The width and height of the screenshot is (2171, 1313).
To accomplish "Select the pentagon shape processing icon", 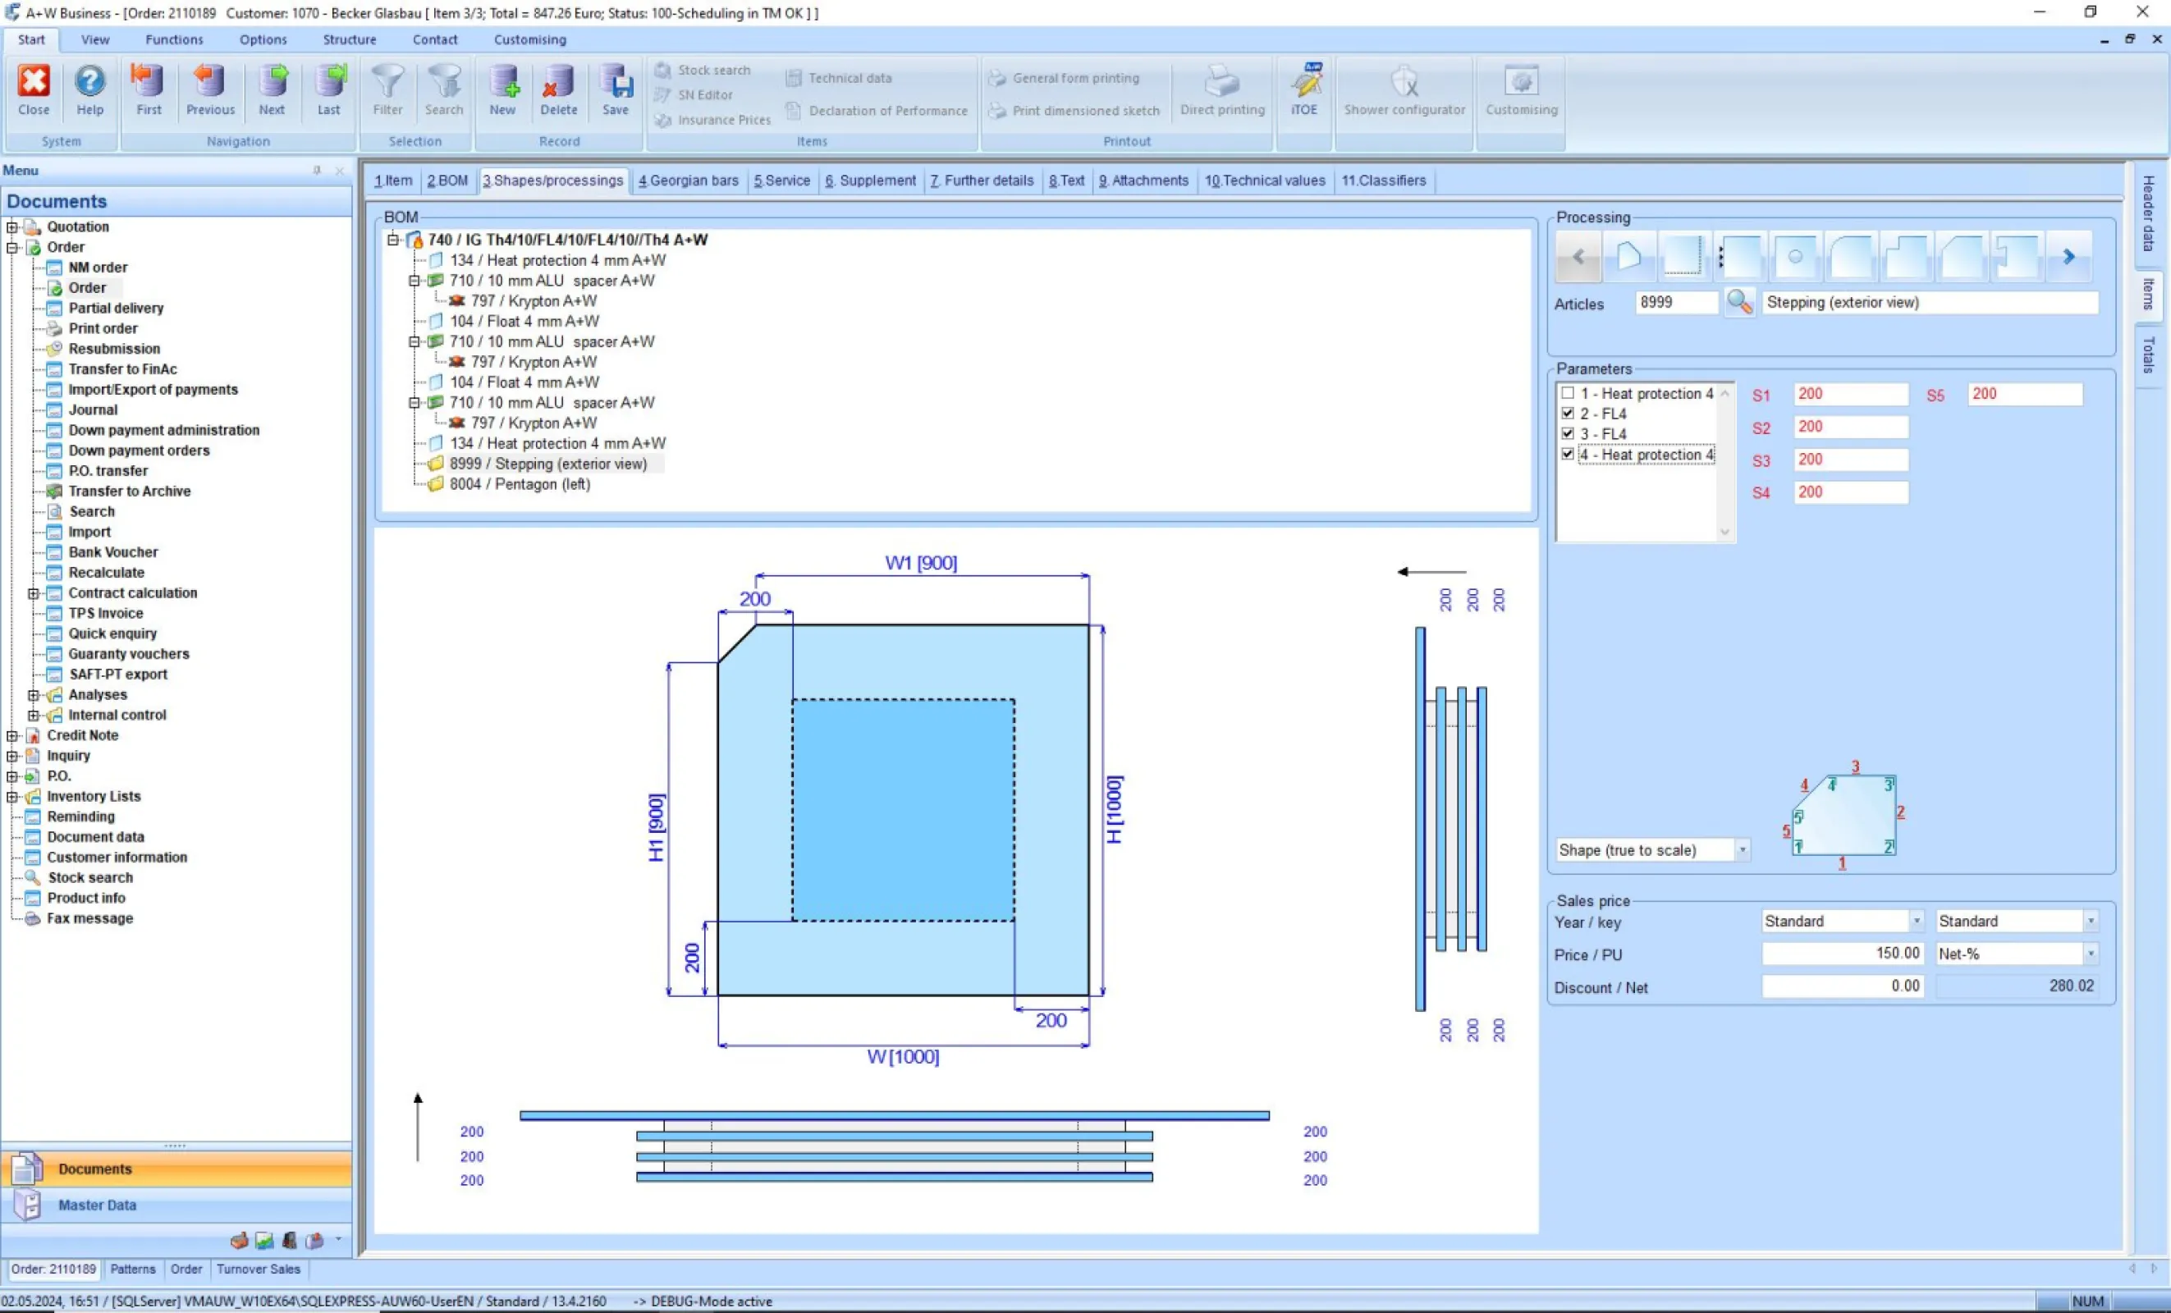I will tap(1628, 257).
